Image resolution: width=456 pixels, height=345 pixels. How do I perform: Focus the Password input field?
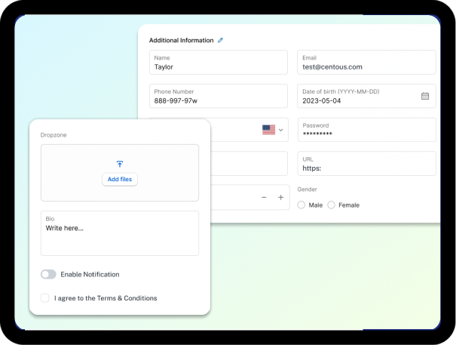(x=367, y=130)
